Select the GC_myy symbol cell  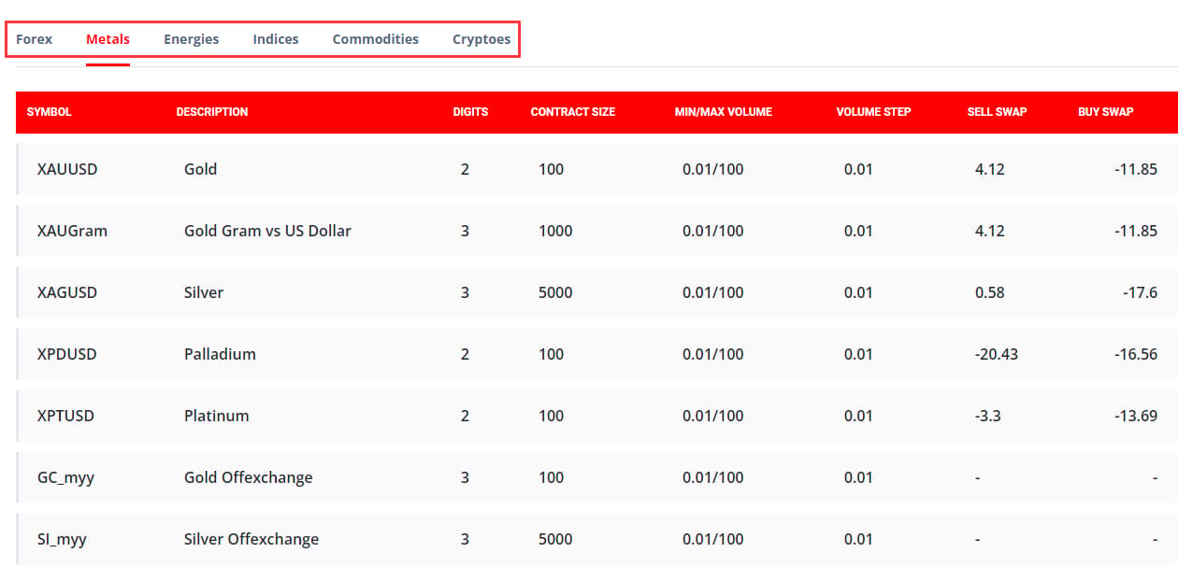pyautogui.click(x=65, y=477)
